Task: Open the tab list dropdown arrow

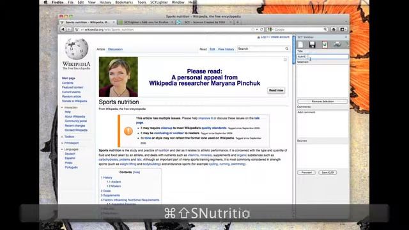Action: (346, 22)
